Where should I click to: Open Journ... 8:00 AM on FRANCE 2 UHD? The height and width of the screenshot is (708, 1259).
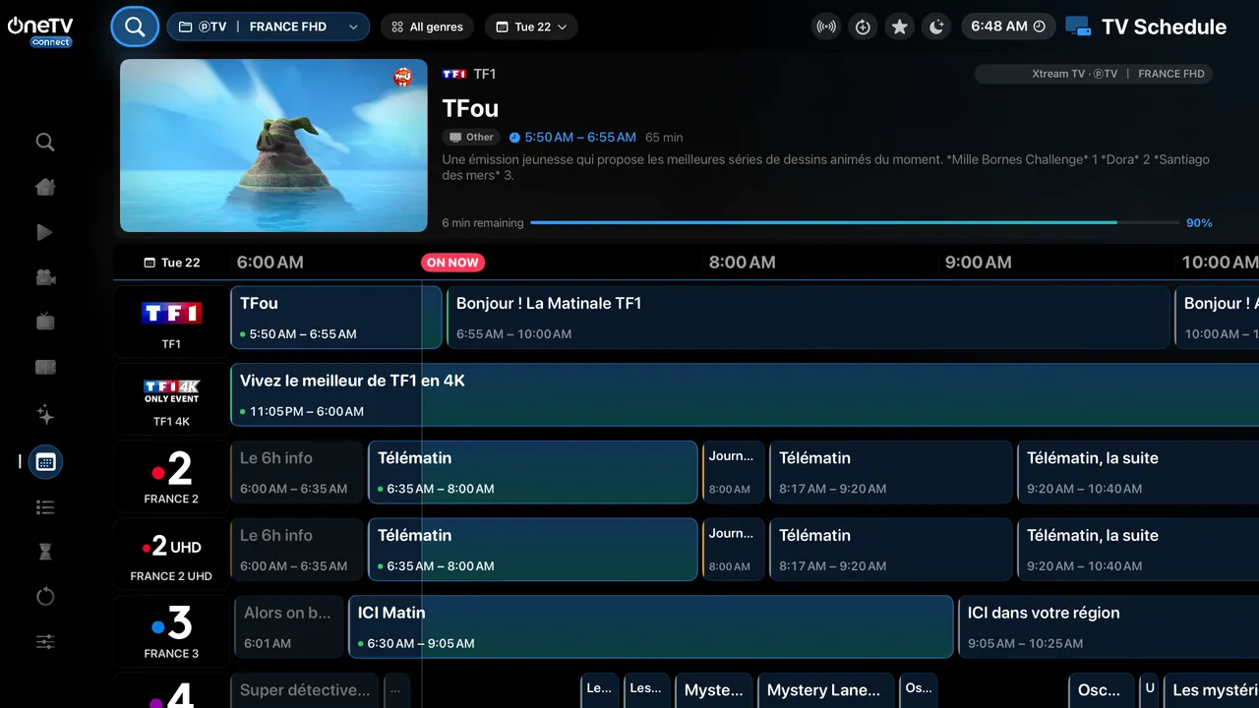(734, 550)
